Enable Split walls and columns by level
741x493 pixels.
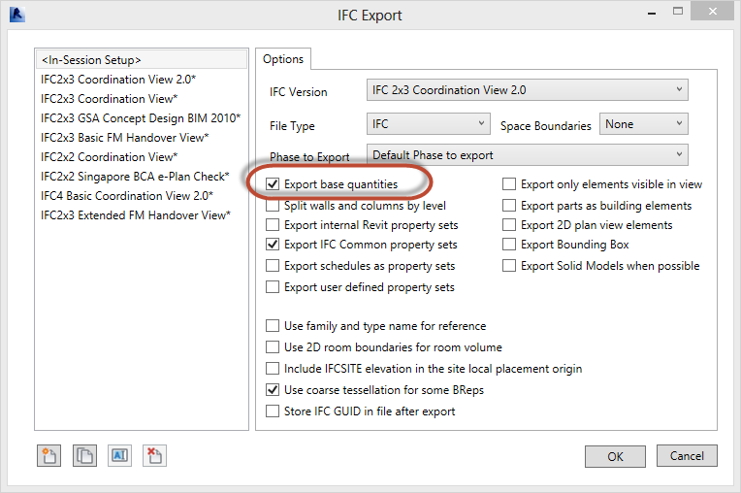pos(274,206)
